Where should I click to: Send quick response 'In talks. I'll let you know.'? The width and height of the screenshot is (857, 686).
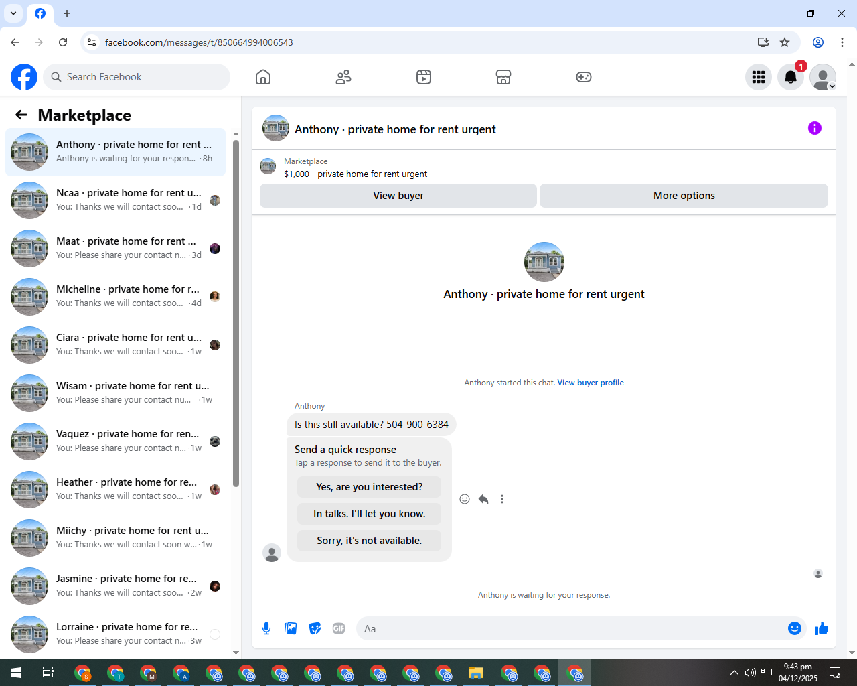pyautogui.click(x=370, y=514)
